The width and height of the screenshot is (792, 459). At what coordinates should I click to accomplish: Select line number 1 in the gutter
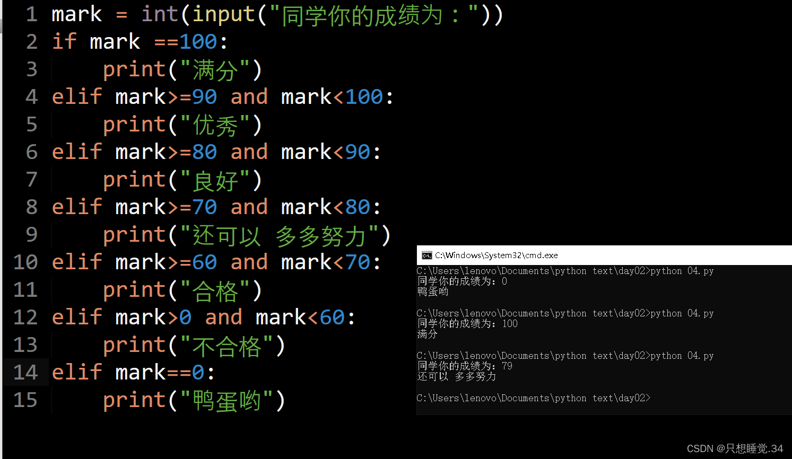(32, 14)
